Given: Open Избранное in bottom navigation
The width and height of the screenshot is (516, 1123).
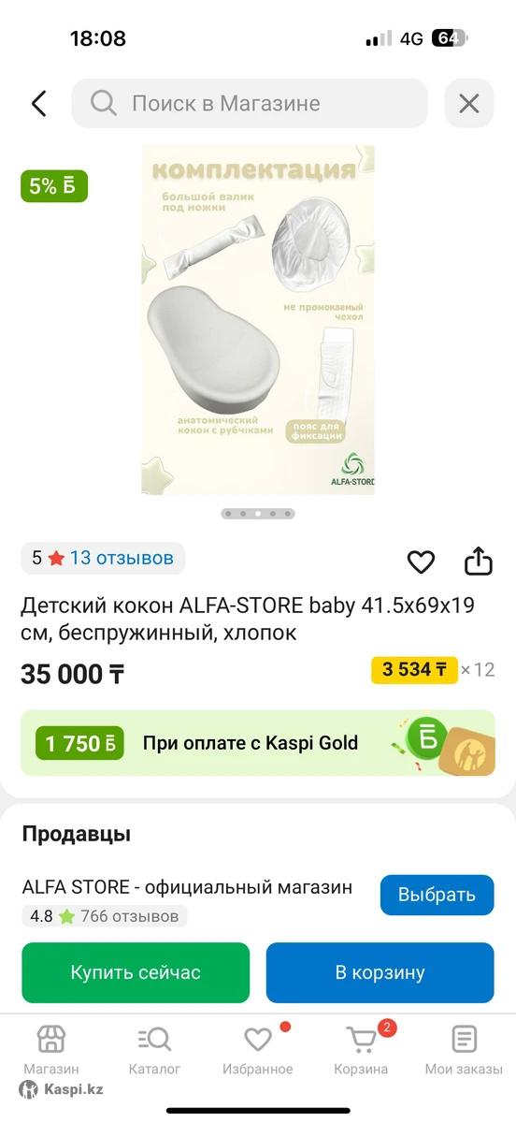Looking at the screenshot, I should [x=257, y=1050].
